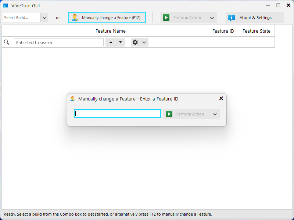Click the Select Build text field
Viewport: 294px width, 220px height.
coord(22,18)
